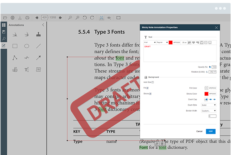Click the font size field
The width and height of the screenshot is (231, 155).
[x=184, y=42]
